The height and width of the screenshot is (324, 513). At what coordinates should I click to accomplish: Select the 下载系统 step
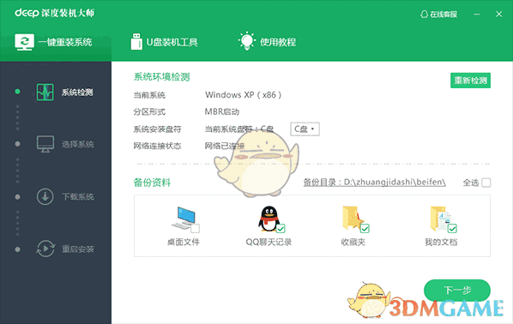click(65, 196)
